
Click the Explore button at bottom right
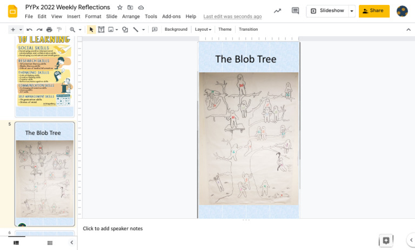coord(386,240)
